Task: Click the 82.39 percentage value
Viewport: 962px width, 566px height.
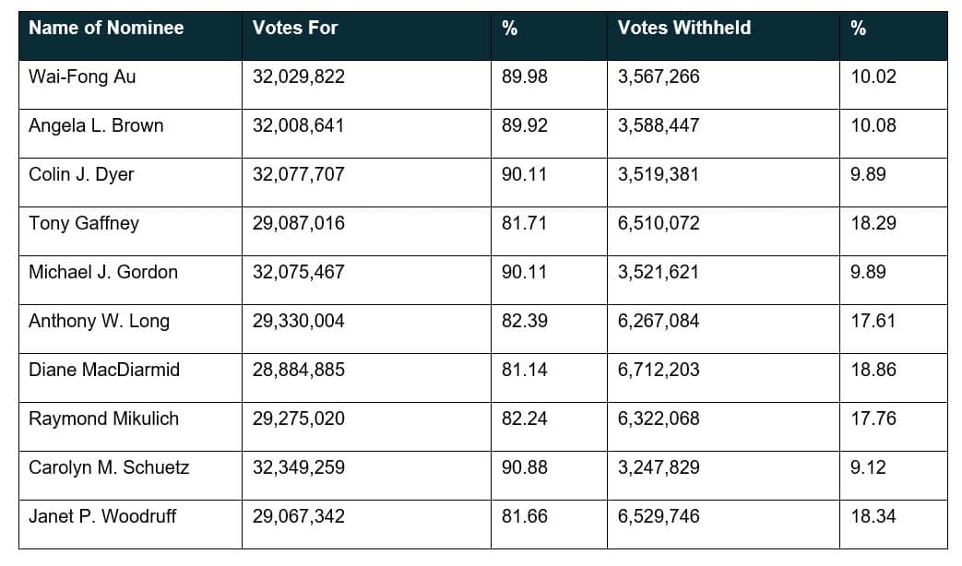Action: click(524, 322)
